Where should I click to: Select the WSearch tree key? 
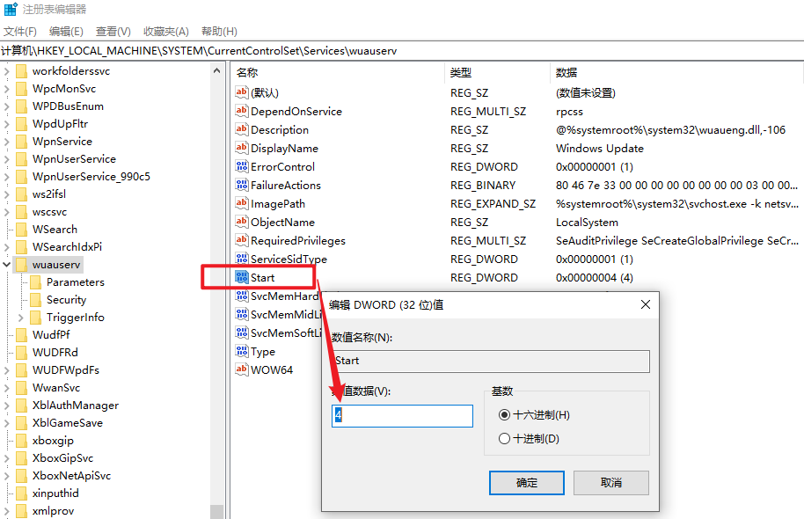tap(55, 230)
